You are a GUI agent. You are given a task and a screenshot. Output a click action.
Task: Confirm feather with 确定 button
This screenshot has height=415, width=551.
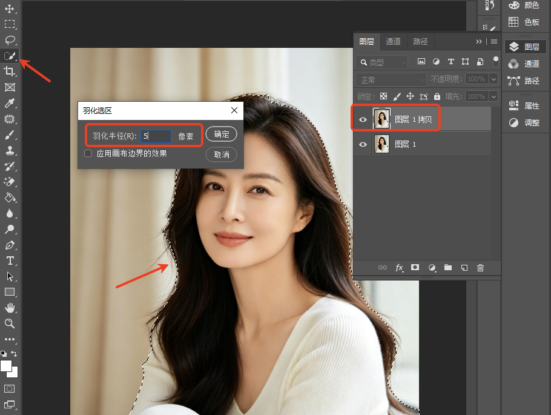(222, 134)
